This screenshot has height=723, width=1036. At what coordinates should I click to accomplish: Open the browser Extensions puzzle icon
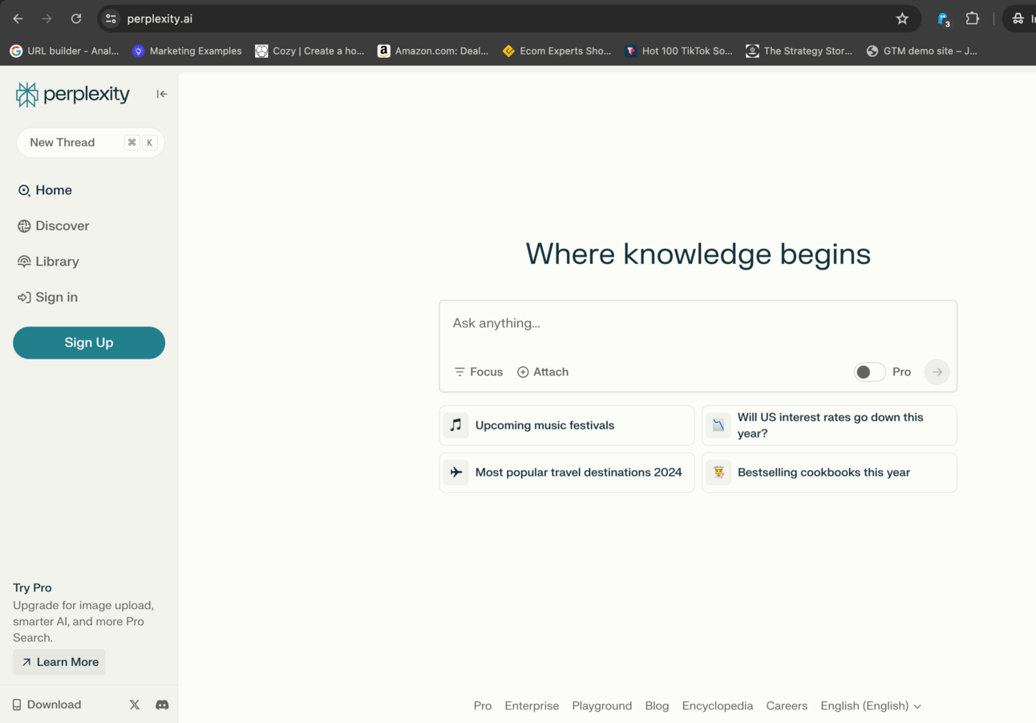pos(972,18)
